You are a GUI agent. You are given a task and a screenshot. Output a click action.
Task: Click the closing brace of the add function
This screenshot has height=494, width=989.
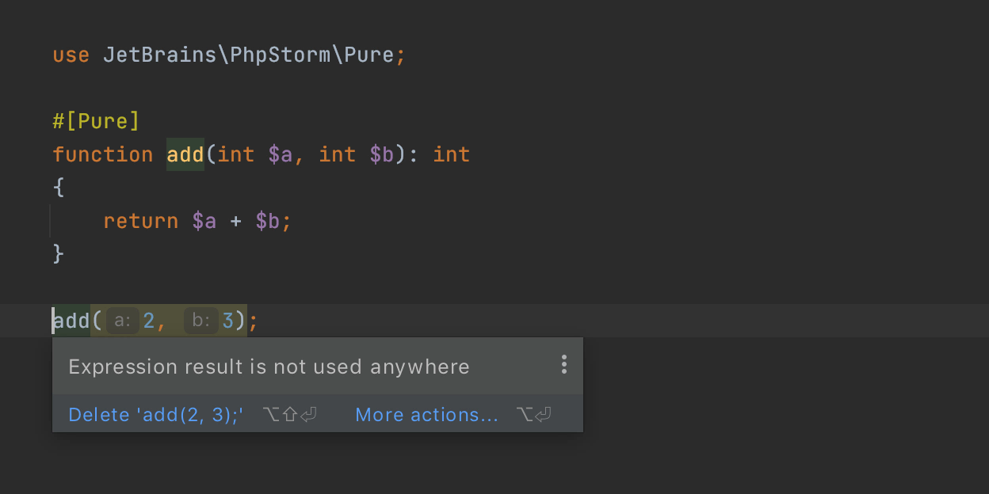click(x=58, y=253)
